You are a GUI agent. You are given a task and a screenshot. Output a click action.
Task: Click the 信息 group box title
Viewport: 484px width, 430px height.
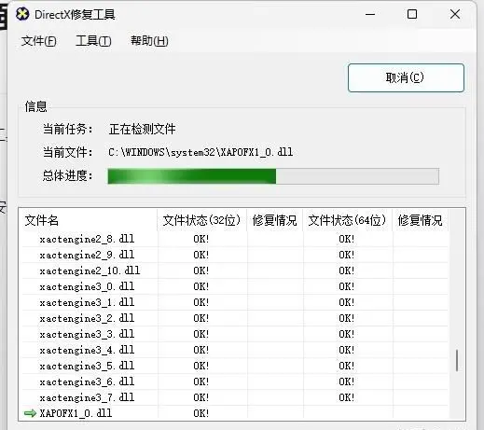[36, 106]
